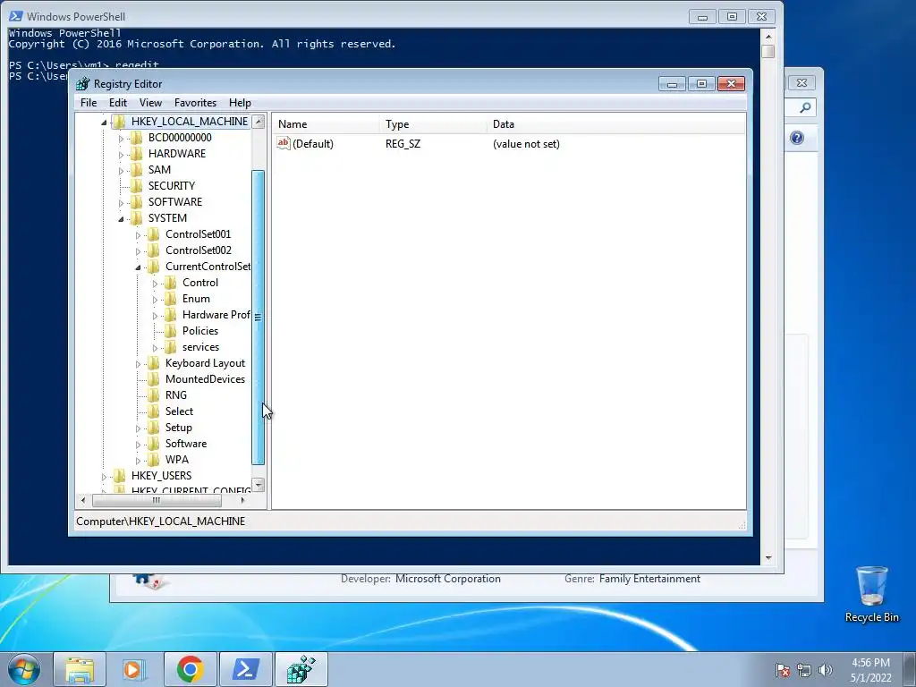Click the tree scrollbar up arrow

coord(259,122)
